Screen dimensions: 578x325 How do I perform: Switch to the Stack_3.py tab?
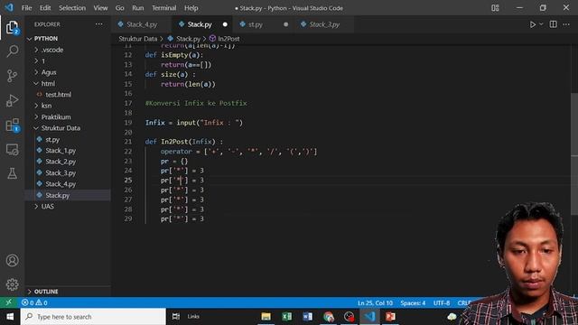(324, 24)
